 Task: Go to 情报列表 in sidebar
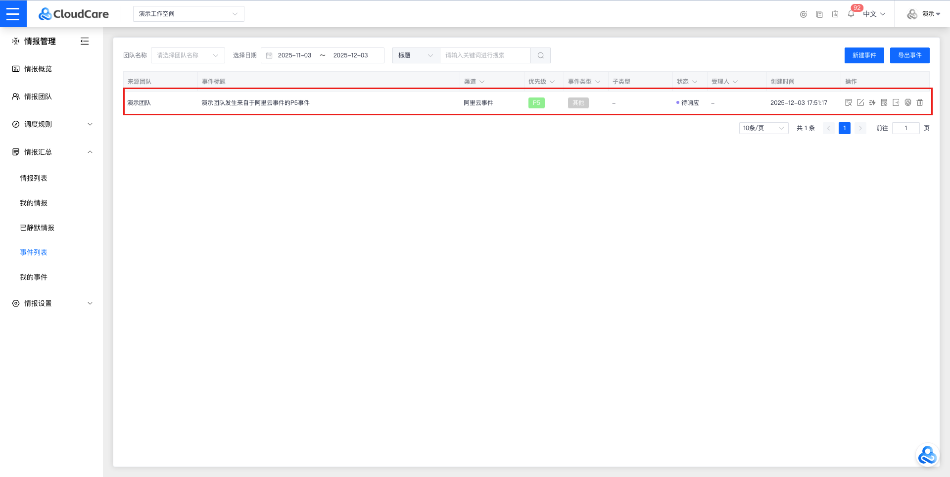coord(34,178)
